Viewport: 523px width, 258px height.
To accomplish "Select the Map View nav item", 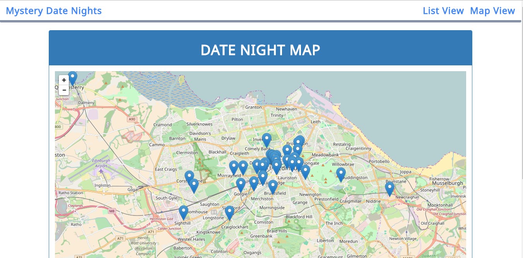I will coord(492,10).
